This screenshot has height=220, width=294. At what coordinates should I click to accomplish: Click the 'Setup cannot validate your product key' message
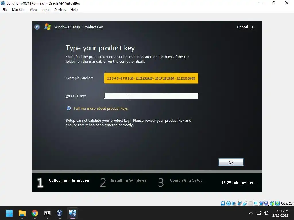(128, 123)
